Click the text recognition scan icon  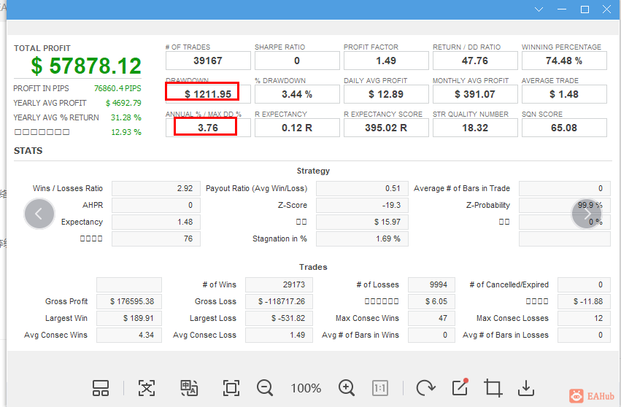pos(147,388)
